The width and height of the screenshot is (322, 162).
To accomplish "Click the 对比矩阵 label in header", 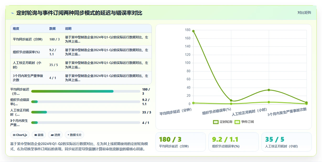I will click(x=304, y=13).
